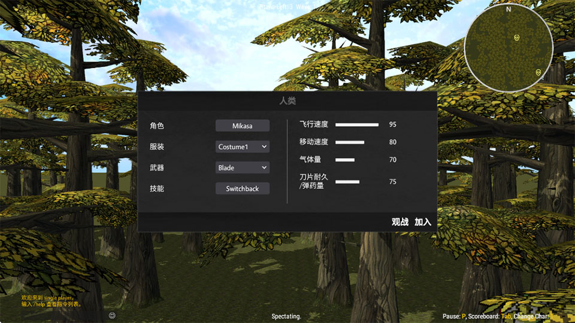
Task: Click 加入 to join the game
Action: [x=422, y=222]
